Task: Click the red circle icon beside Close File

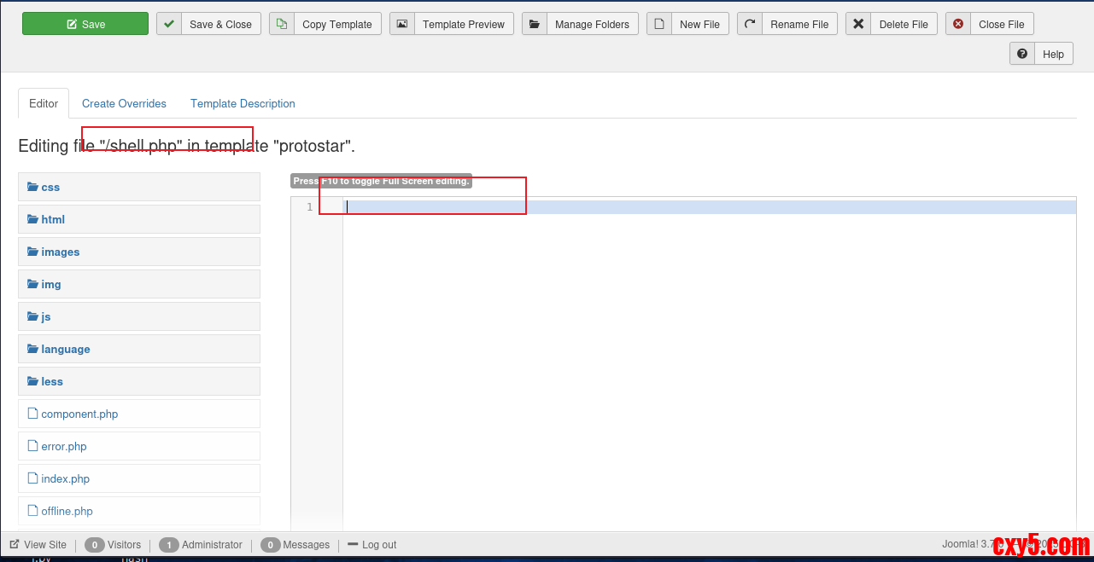Action: 958,24
